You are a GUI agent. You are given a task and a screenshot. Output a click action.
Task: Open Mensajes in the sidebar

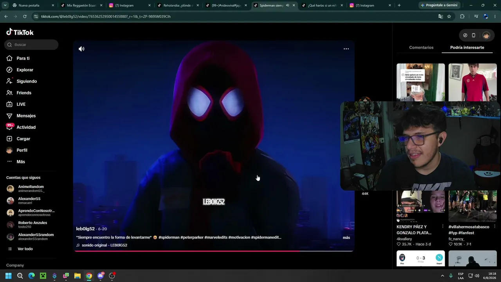pyautogui.click(x=26, y=116)
